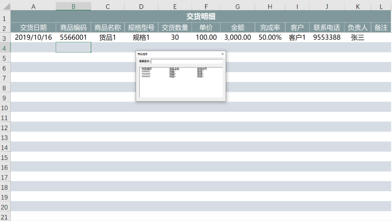The height and width of the screenshot is (221, 392).
Task: Select column B header
Action: [x=73, y=7]
